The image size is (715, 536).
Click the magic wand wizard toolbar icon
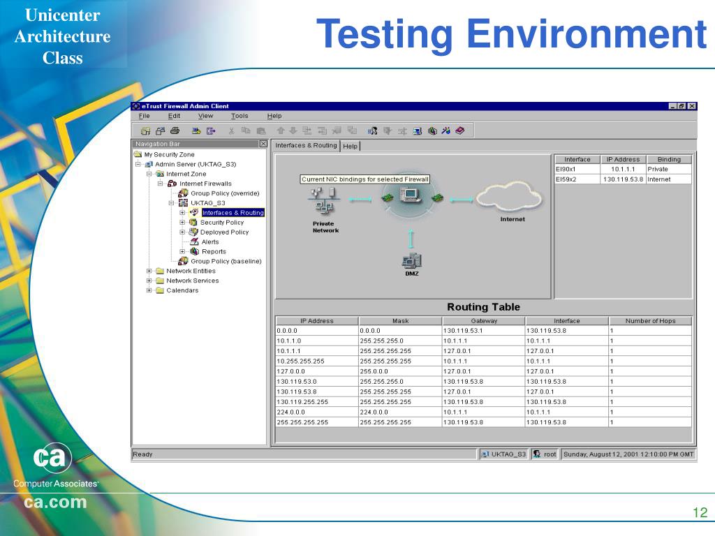click(446, 131)
